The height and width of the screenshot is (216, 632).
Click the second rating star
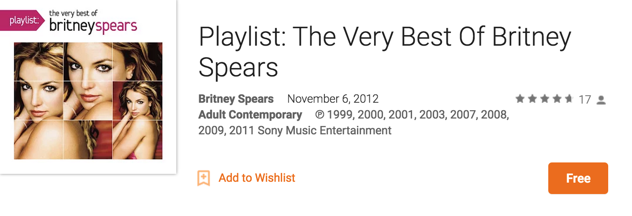click(x=532, y=99)
